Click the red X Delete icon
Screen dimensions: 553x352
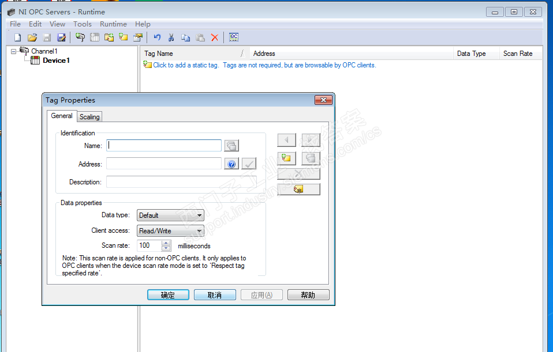pyautogui.click(x=214, y=37)
